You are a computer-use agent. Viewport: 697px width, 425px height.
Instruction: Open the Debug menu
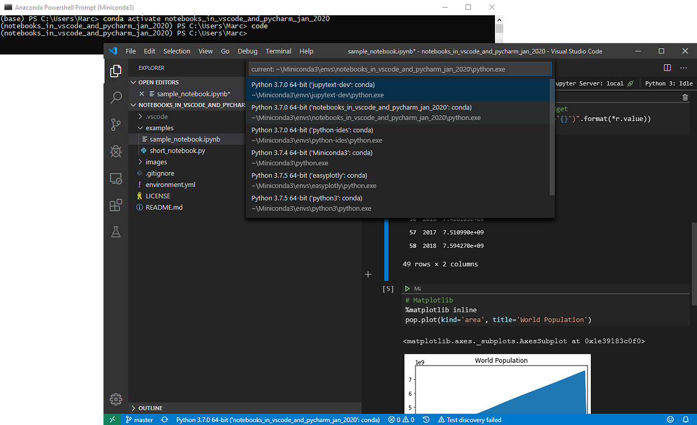[247, 51]
